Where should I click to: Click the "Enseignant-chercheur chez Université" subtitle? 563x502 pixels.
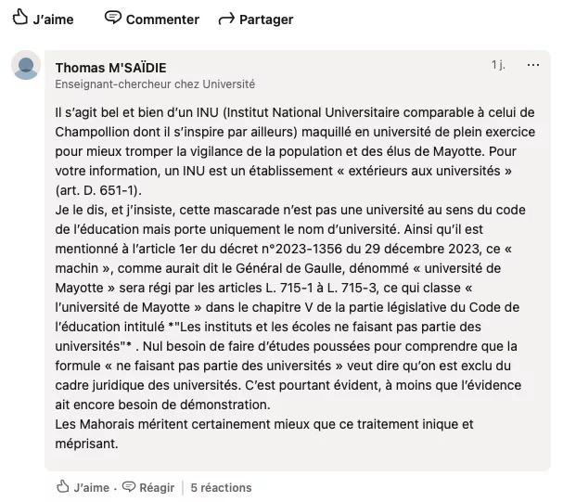point(155,84)
